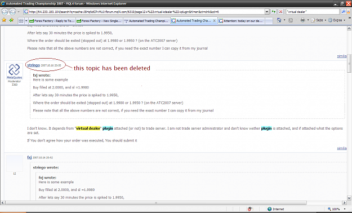Open the Quick Tabs grid icon
Image resolution: width=352 pixels, height=213 pixels.
[x=21, y=21]
